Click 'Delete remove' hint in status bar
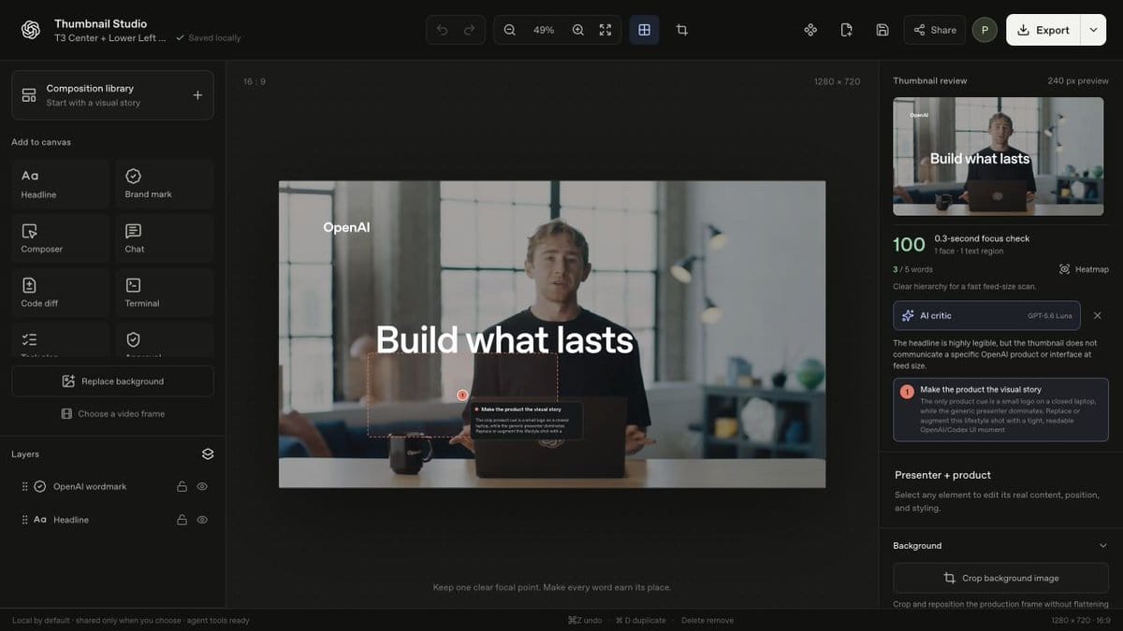Image resolution: width=1123 pixels, height=631 pixels. [x=707, y=621]
